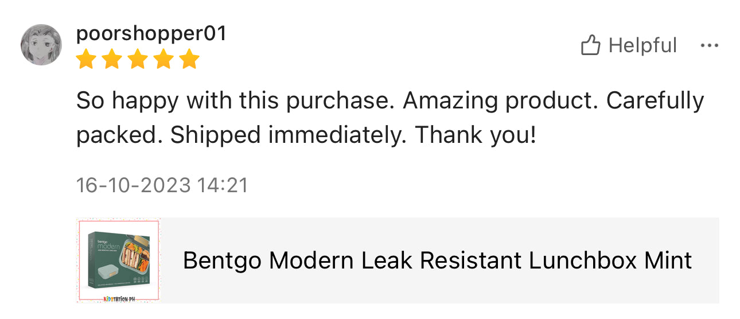Click the second rating star
Screen dimensions: 740x319
[112, 59]
